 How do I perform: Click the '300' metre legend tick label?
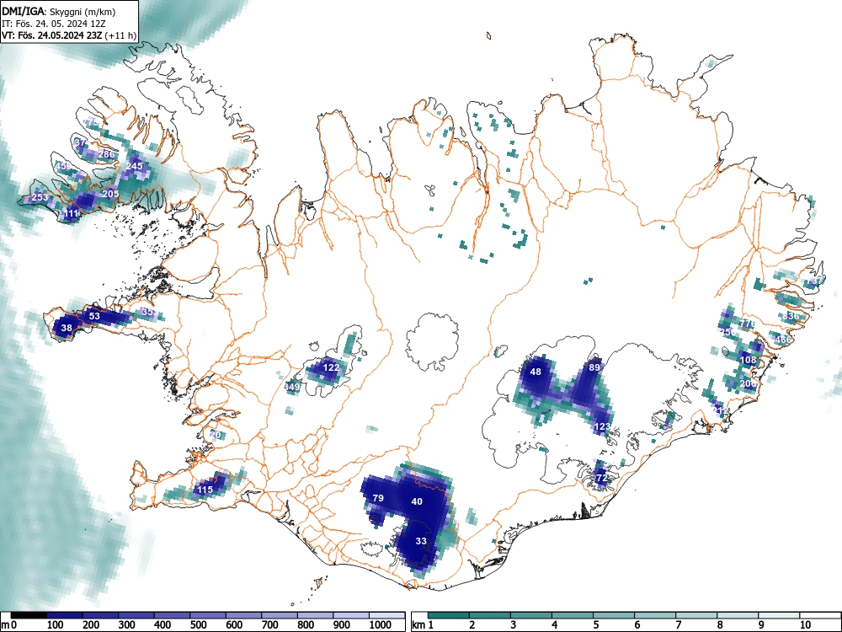coord(127,625)
